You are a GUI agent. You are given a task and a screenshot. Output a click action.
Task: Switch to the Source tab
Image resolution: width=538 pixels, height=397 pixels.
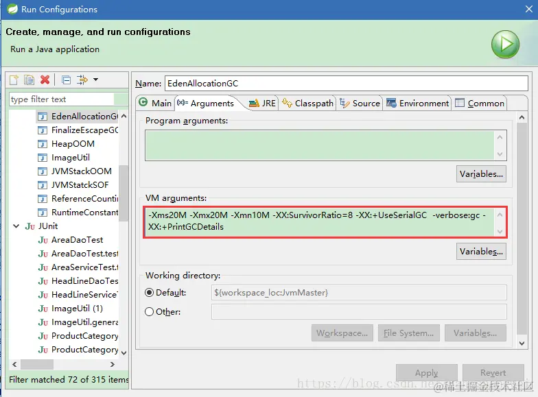[360, 103]
